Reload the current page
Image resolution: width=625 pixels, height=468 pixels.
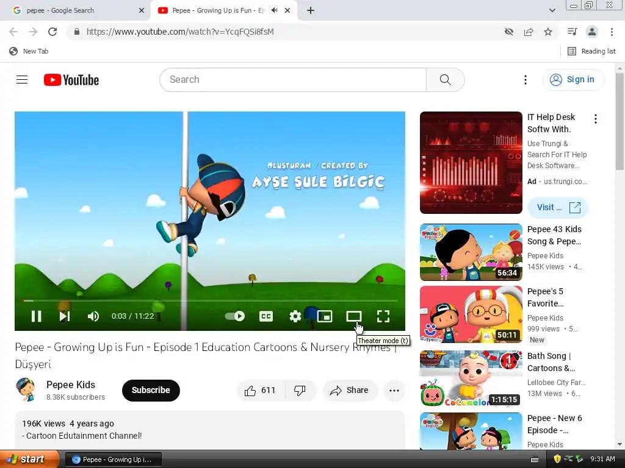click(x=52, y=32)
